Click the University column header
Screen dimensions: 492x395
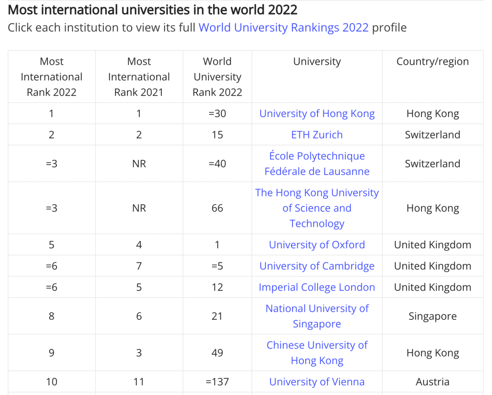[317, 62]
